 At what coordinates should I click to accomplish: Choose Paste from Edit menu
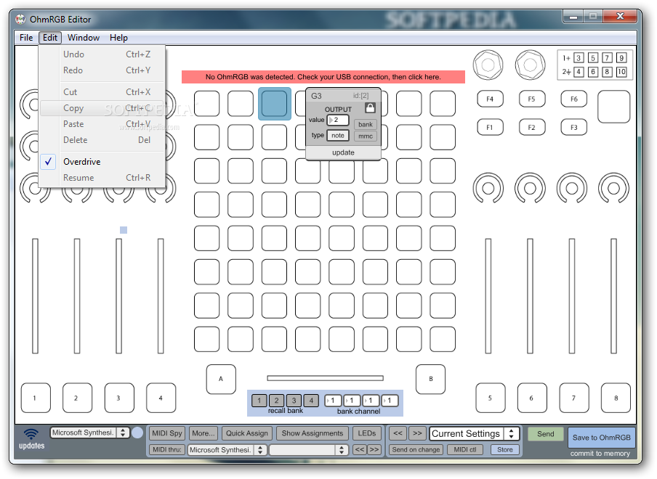click(102, 124)
